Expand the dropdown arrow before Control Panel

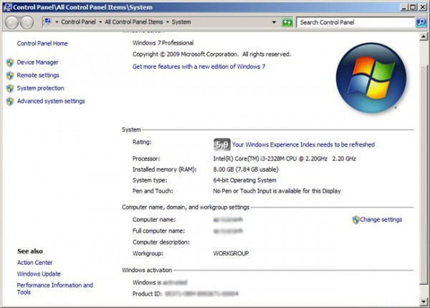coord(57,22)
